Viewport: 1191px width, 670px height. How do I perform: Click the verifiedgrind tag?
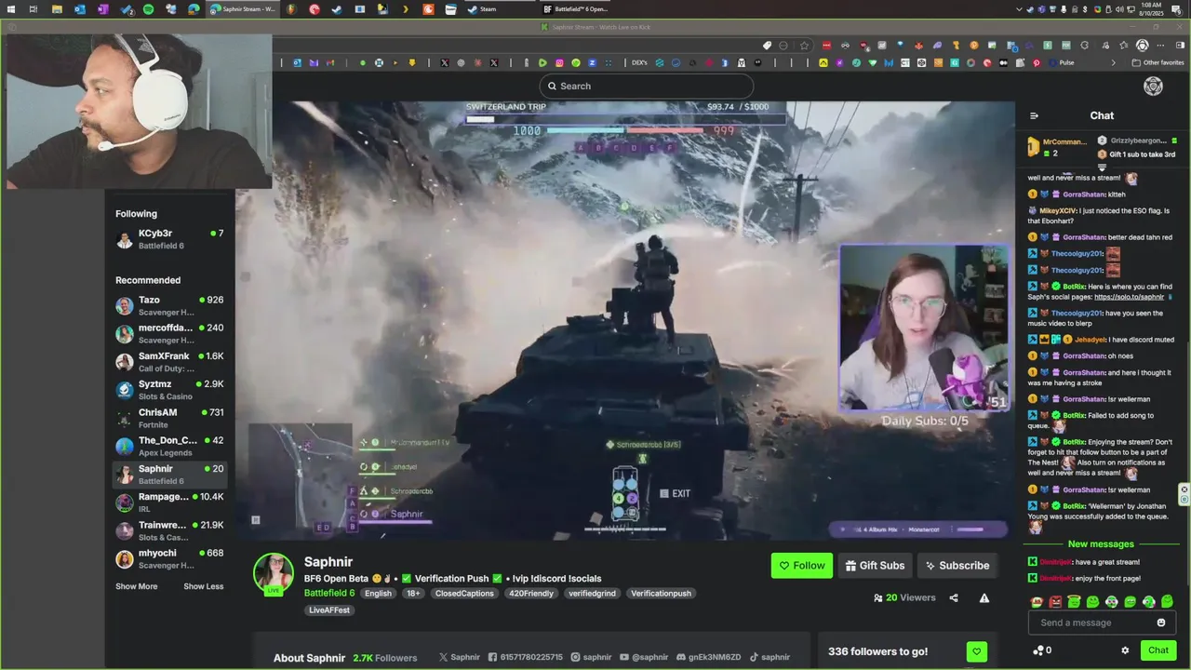[592, 594]
